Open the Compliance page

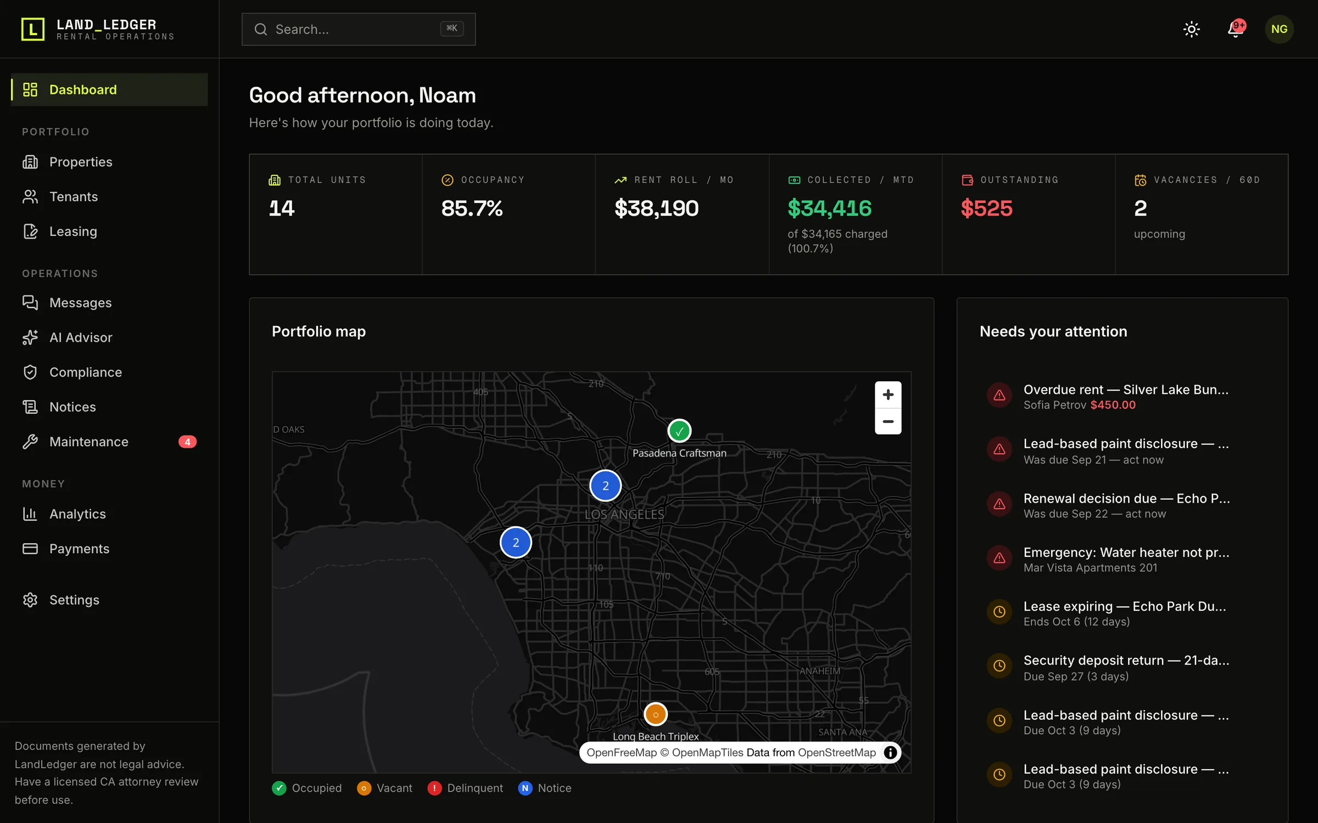coord(109,372)
